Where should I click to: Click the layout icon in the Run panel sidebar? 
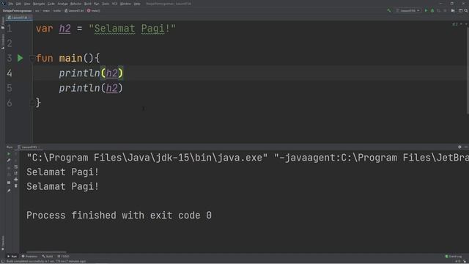[x=9, y=183]
